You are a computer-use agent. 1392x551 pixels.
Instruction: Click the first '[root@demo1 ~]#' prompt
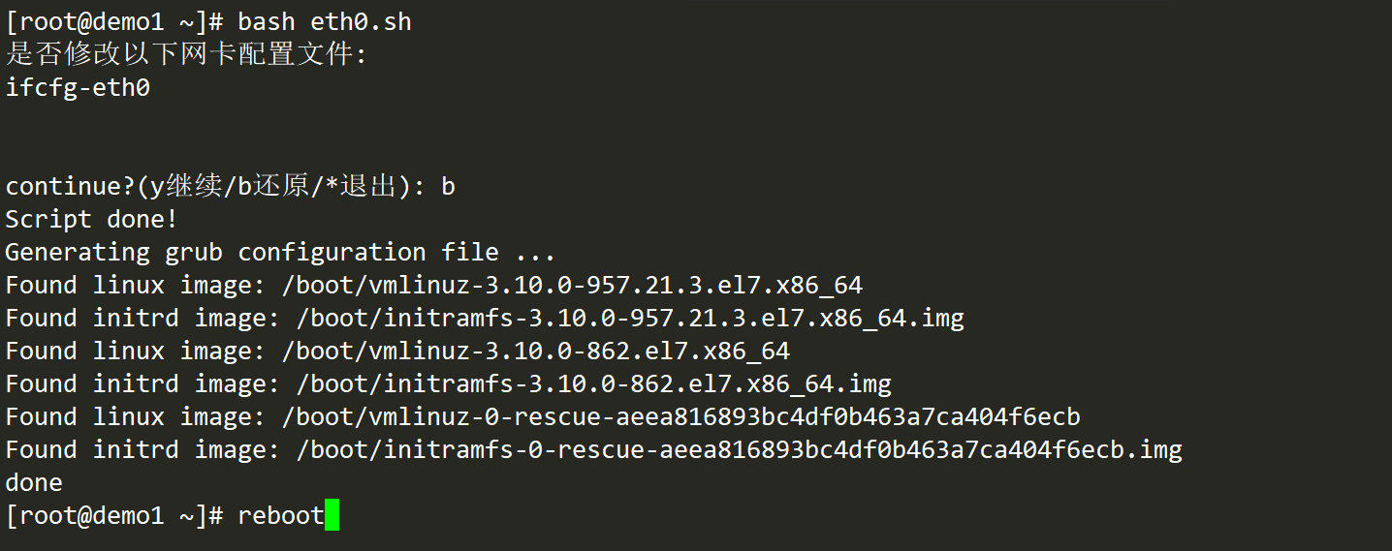115,22
